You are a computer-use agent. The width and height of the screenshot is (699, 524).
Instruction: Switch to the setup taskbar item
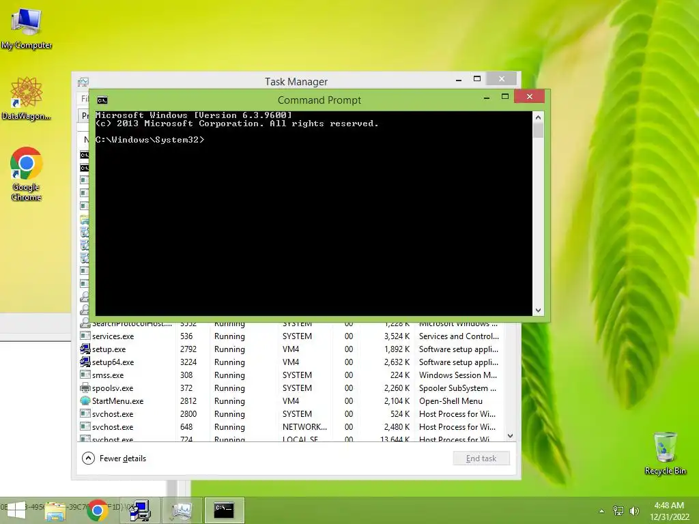click(140, 510)
